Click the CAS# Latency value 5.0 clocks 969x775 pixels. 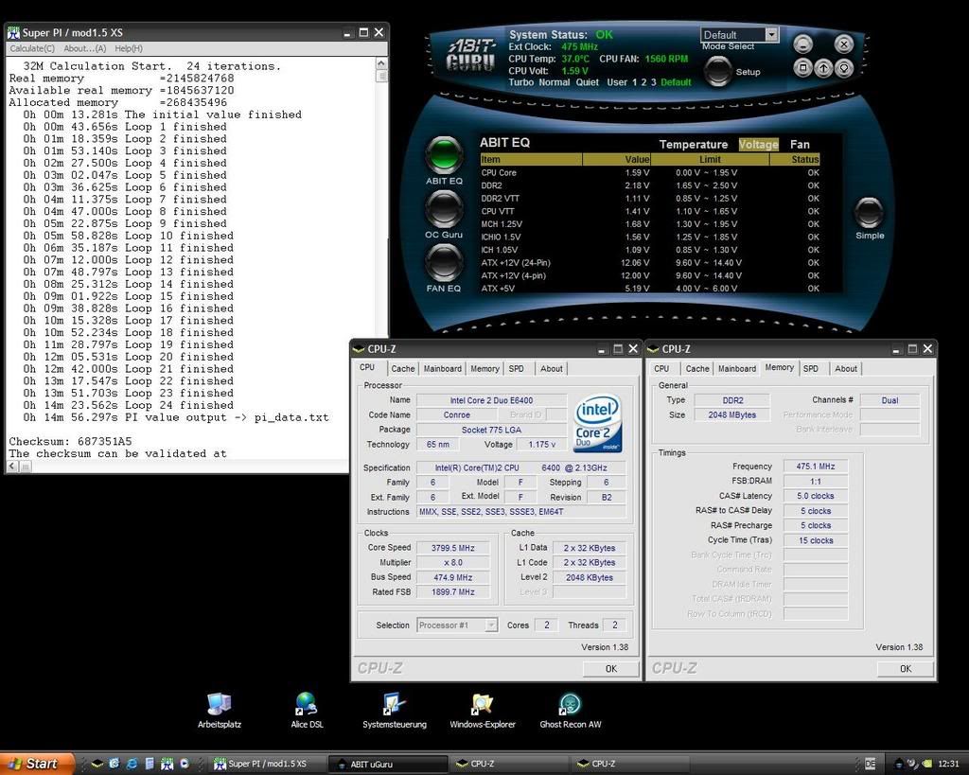tap(815, 496)
